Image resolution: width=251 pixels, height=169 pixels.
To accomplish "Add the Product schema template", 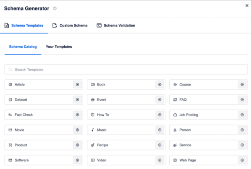I will 77,145.
